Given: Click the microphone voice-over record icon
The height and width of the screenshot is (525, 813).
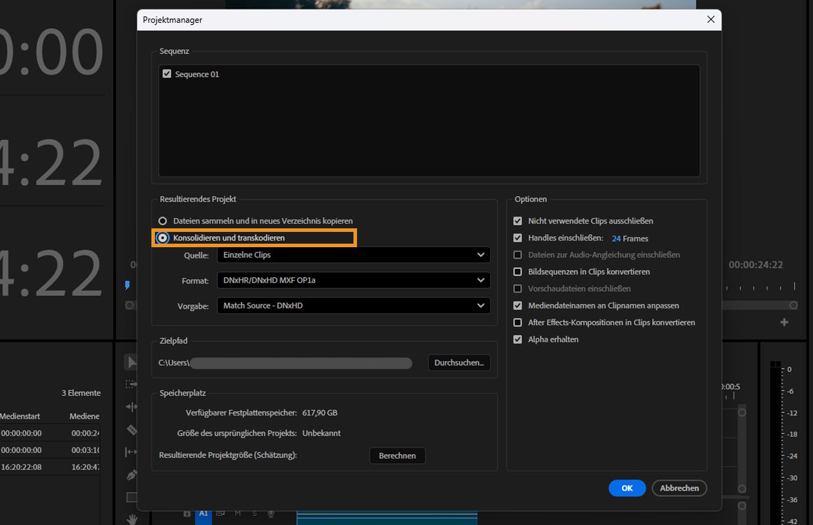Looking at the screenshot, I should coord(272,514).
